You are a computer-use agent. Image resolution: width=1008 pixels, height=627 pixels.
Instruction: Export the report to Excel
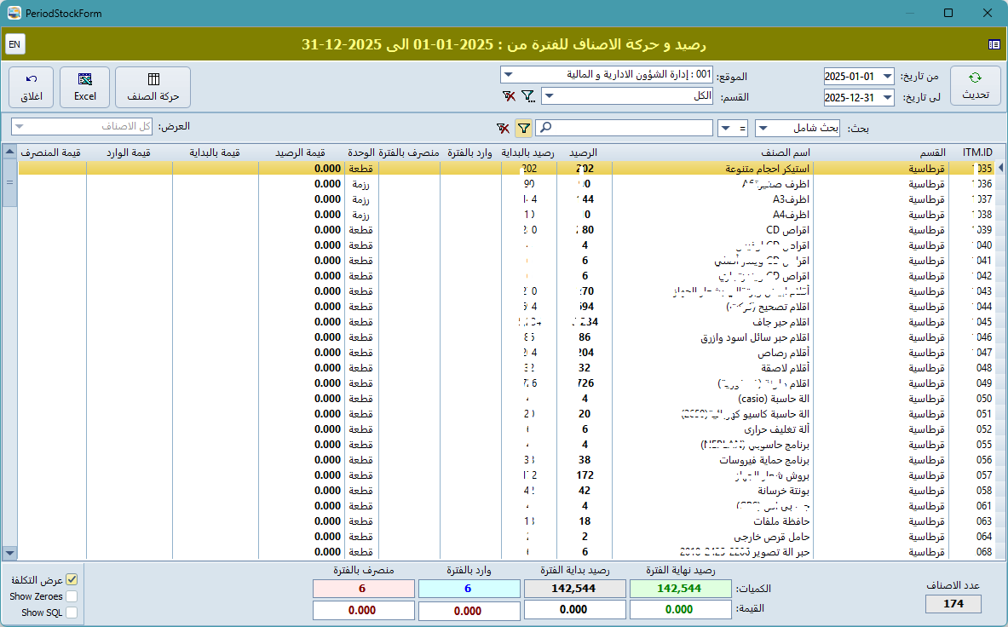84,86
